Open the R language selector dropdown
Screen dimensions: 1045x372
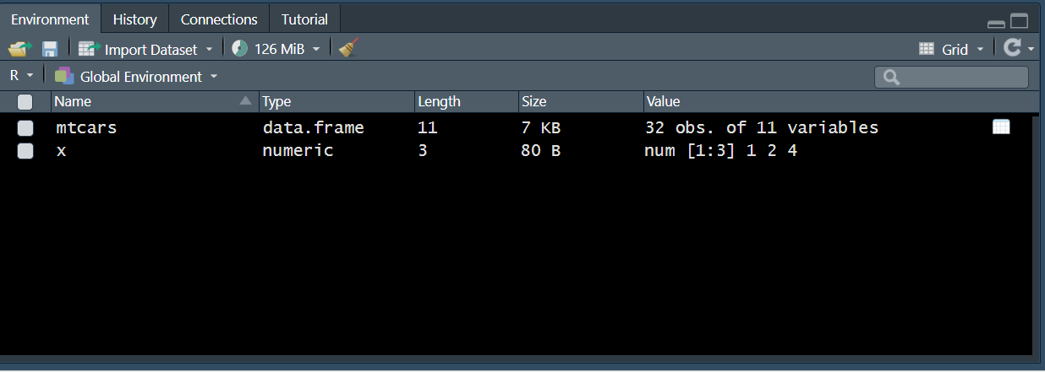point(21,76)
